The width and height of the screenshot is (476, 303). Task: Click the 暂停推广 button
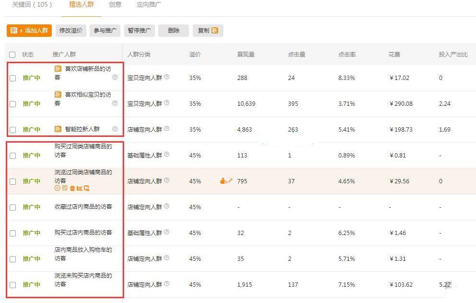click(139, 31)
